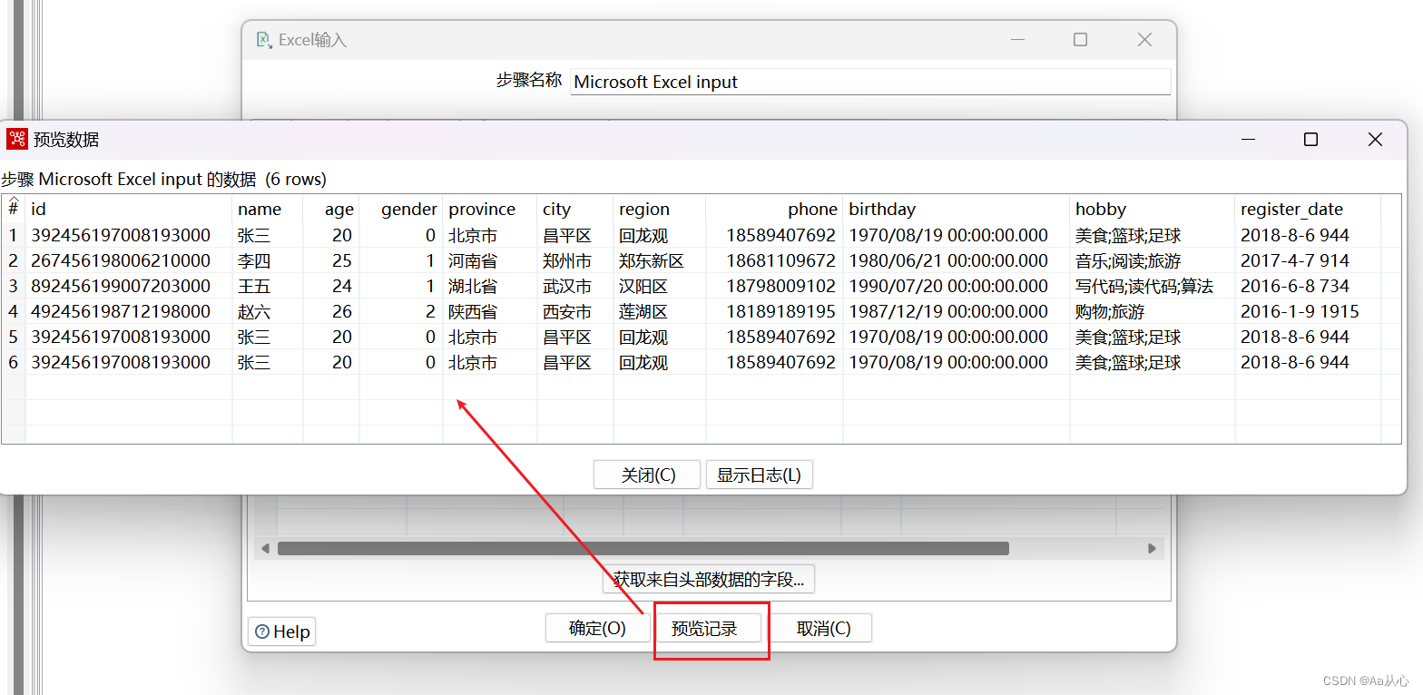Select region cell 莲湖区
The image size is (1423, 695).
[660, 311]
